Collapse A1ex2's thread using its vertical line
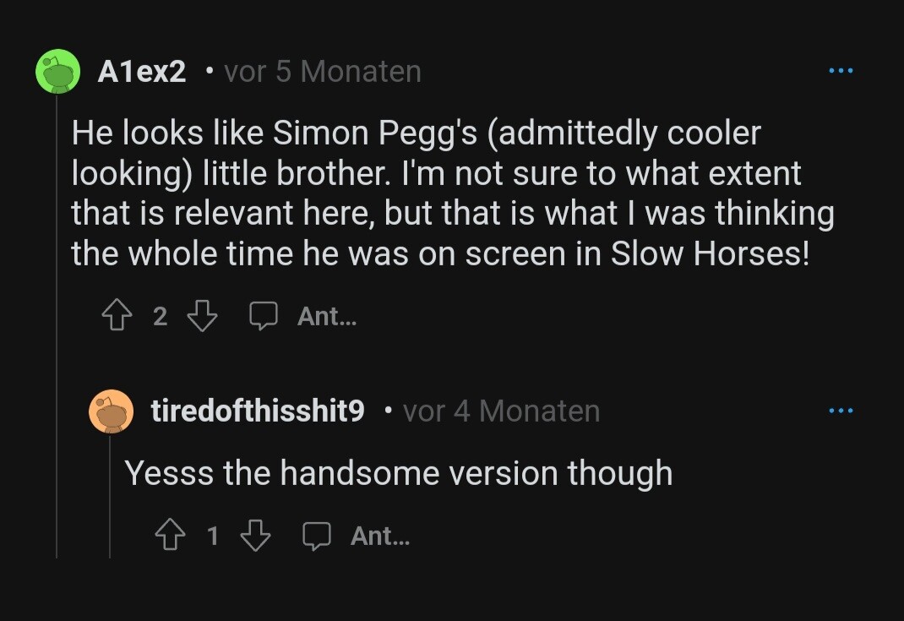This screenshot has height=621, width=904. pos(57,326)
